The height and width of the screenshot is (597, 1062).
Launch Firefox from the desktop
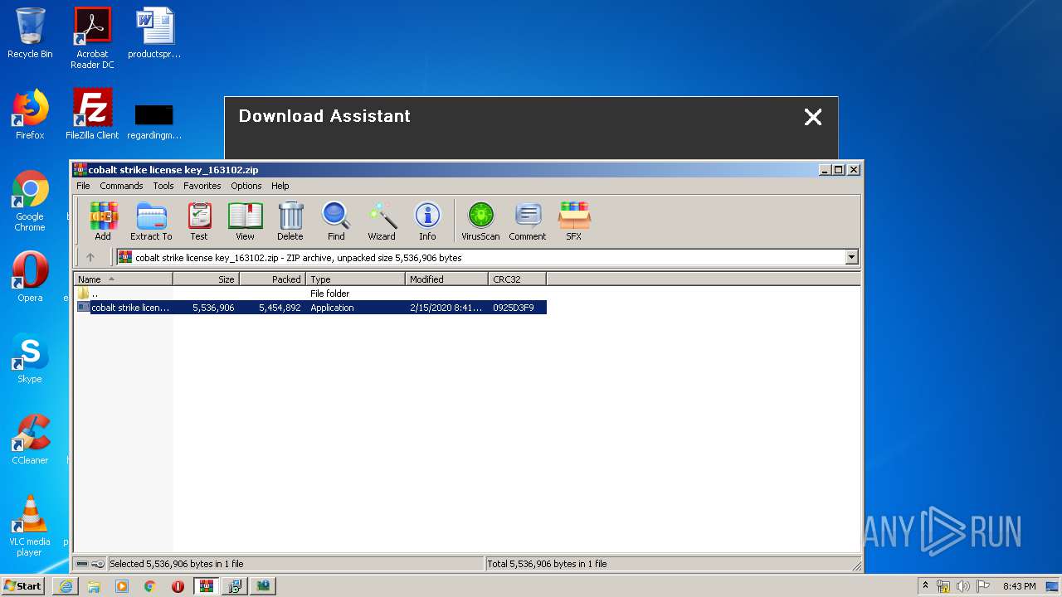click(x=30, y=114)
